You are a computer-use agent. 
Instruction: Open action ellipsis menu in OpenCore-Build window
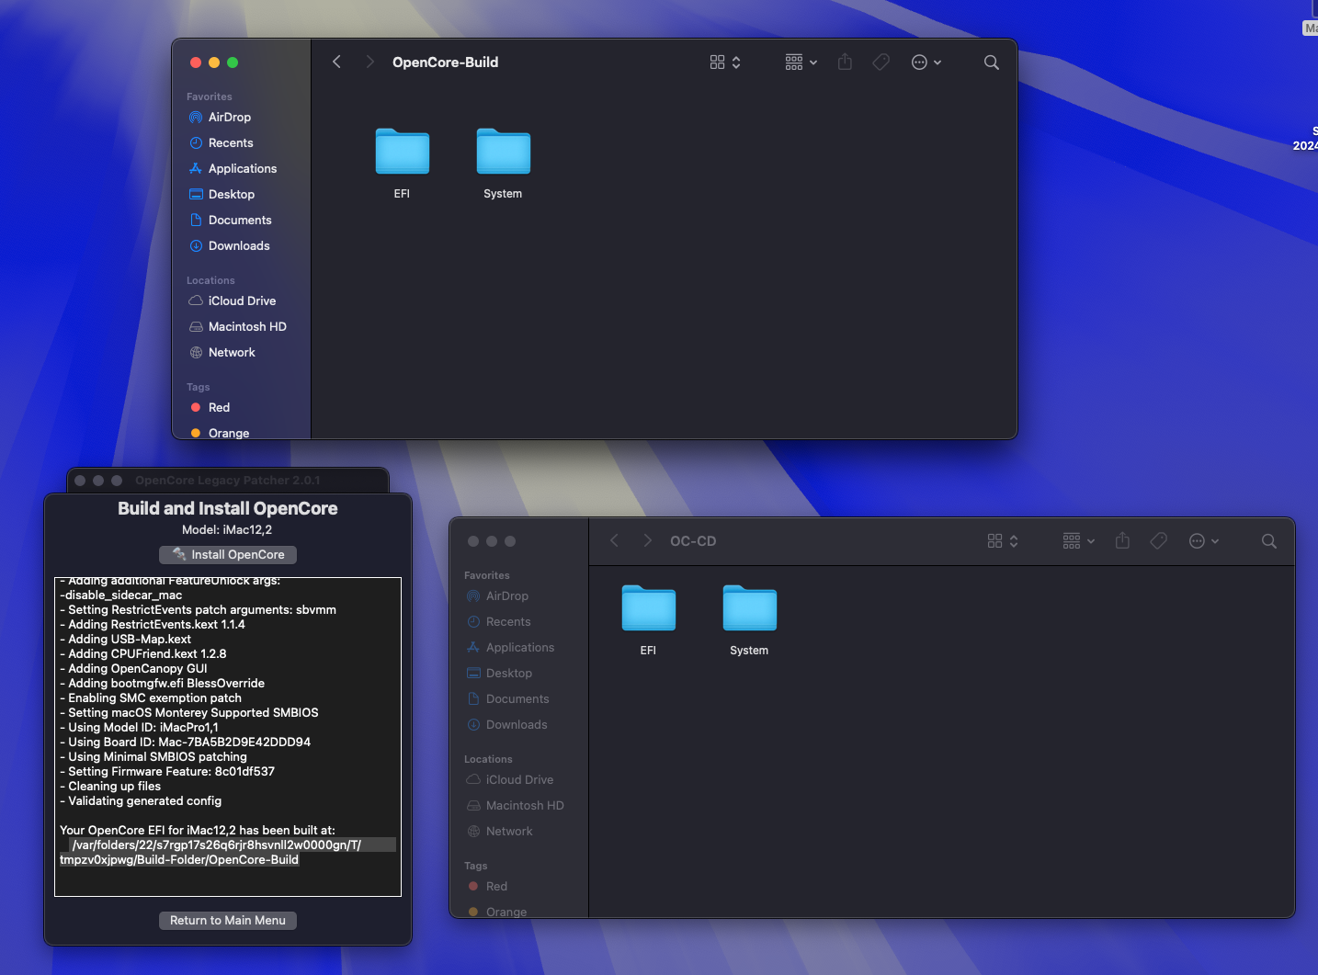pos(926,62)
